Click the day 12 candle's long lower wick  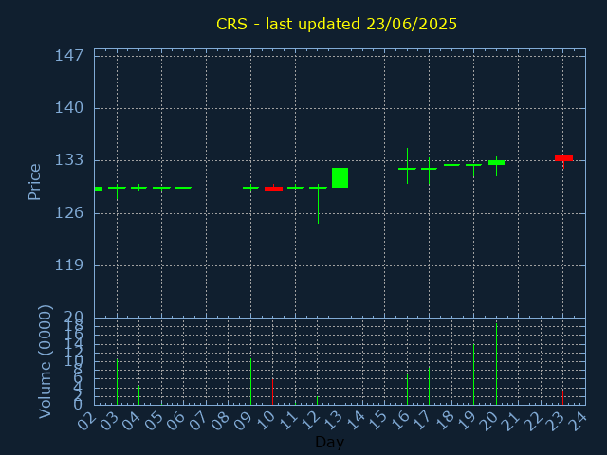[x=318, y=209]
